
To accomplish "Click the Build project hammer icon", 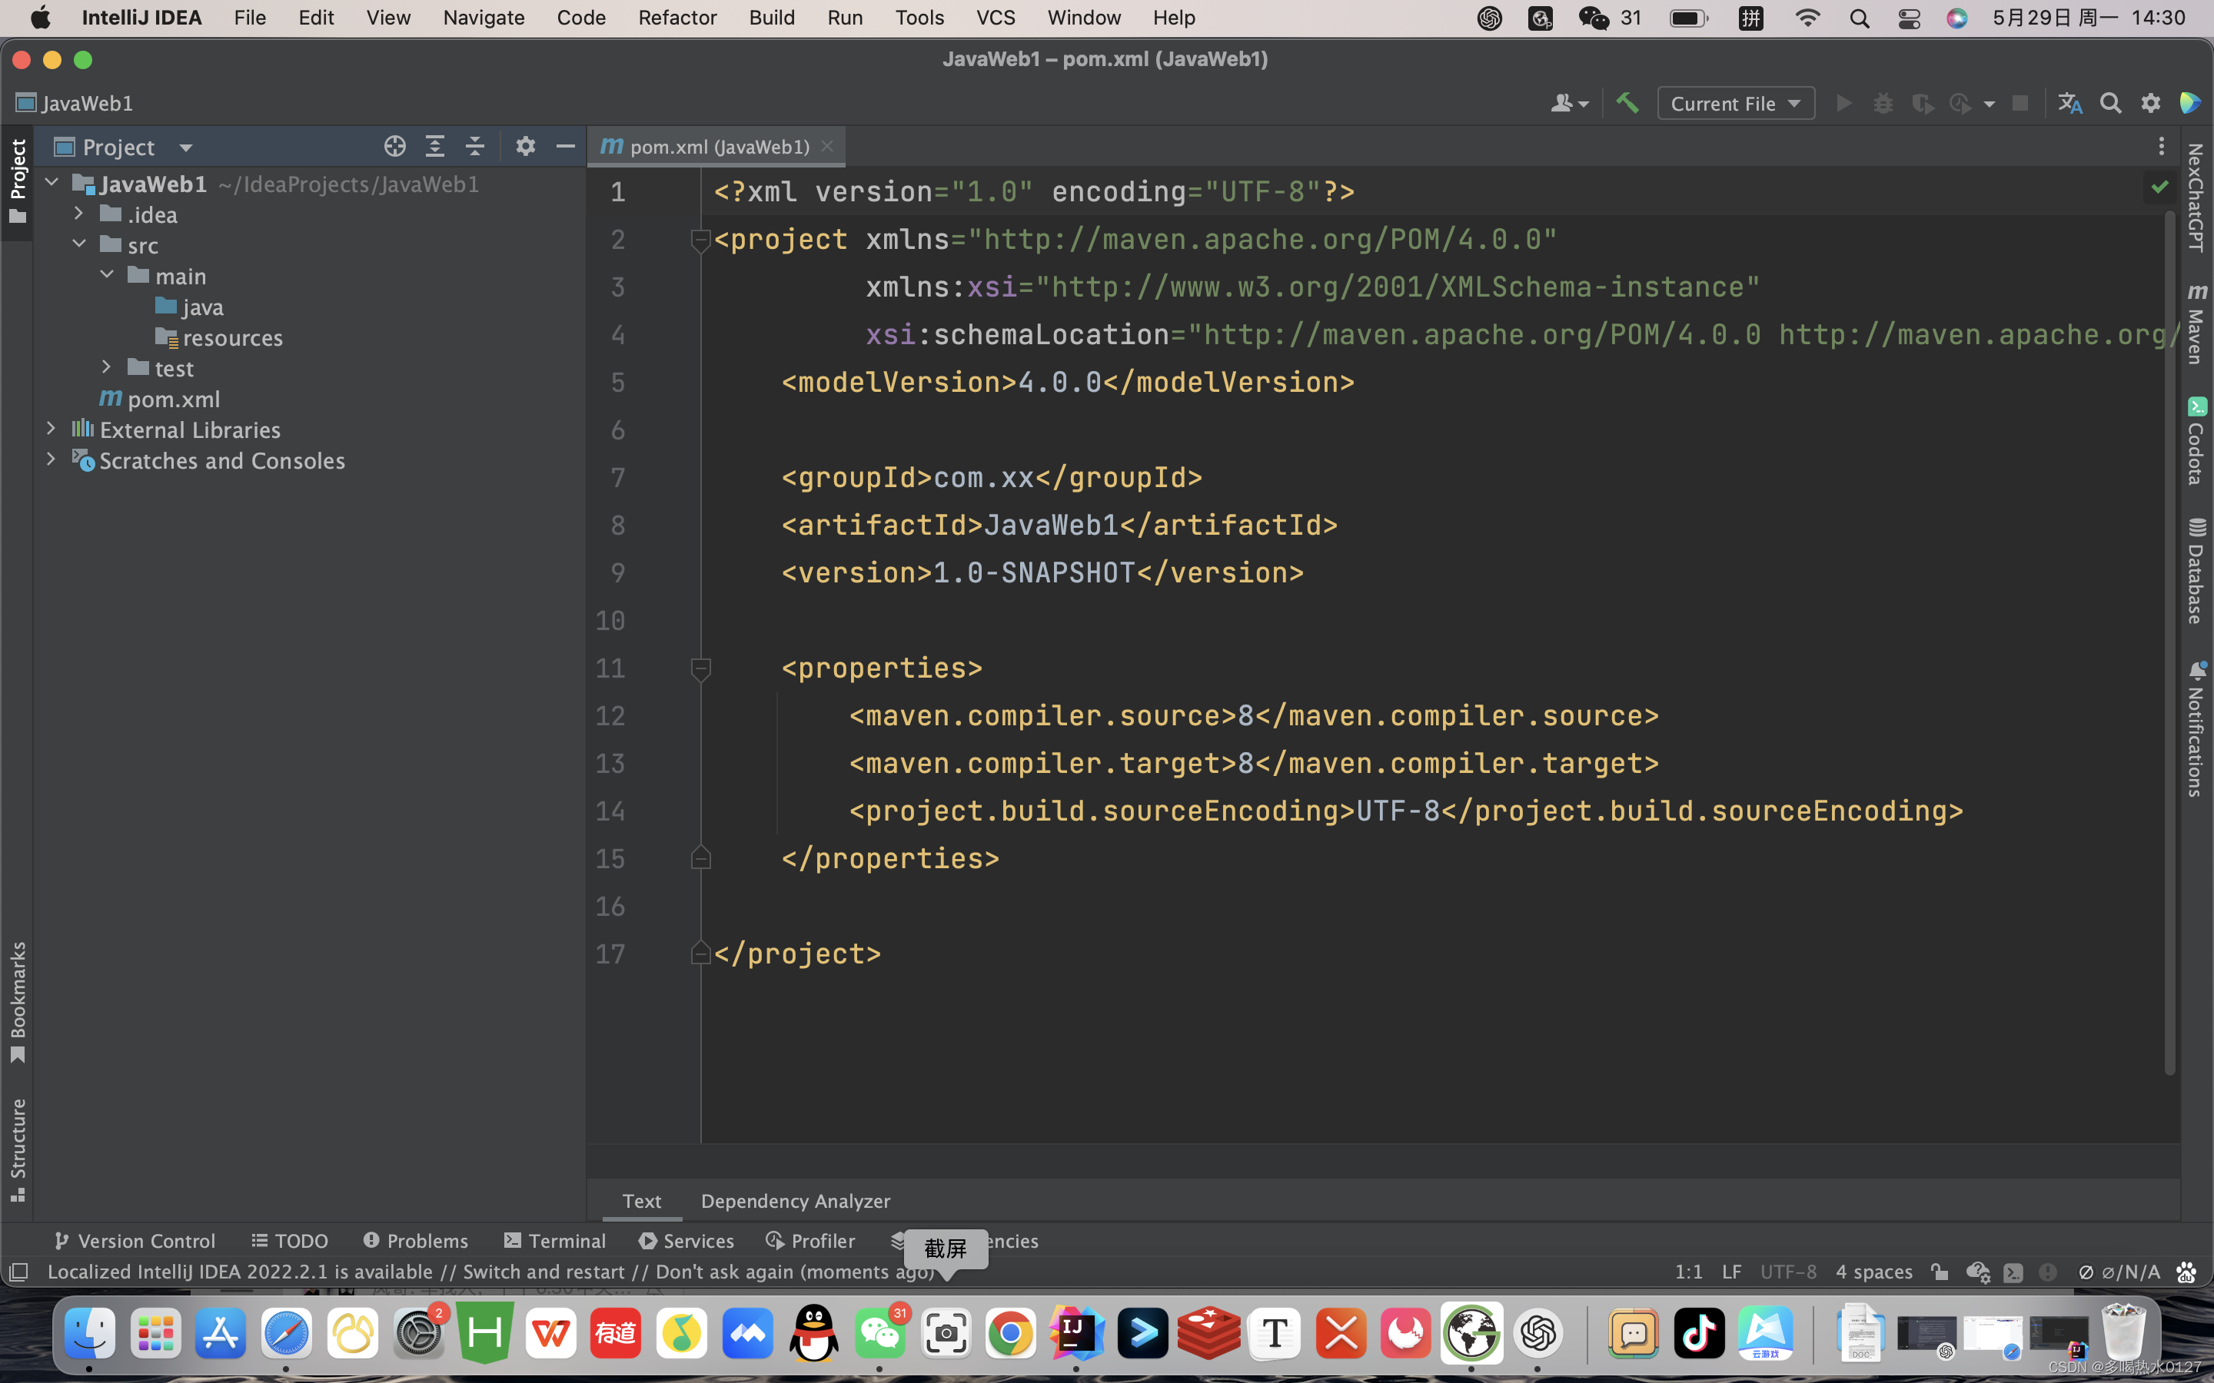I will [1627, 104].
